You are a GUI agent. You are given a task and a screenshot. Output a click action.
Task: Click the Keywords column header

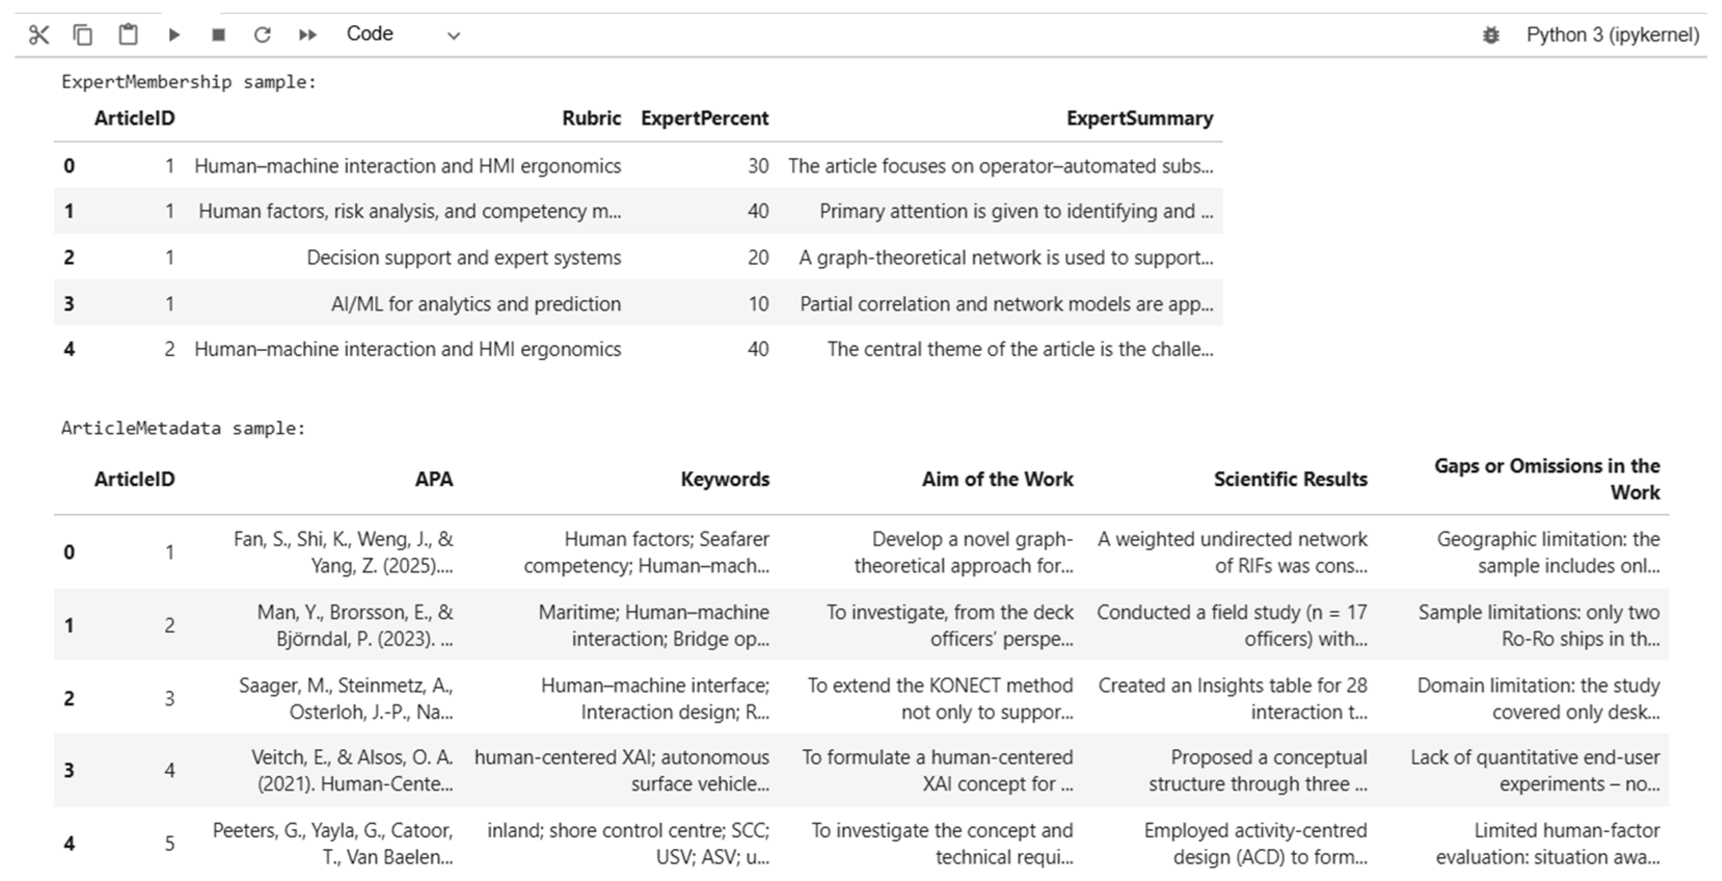725,479
